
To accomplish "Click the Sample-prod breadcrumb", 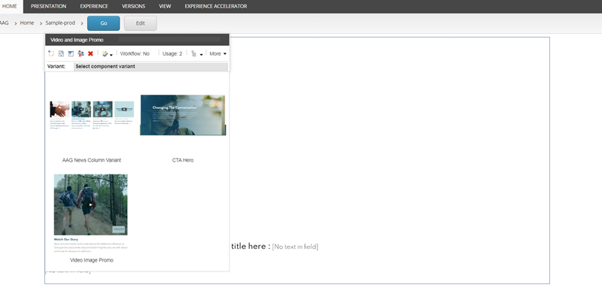I will [60, 23].
